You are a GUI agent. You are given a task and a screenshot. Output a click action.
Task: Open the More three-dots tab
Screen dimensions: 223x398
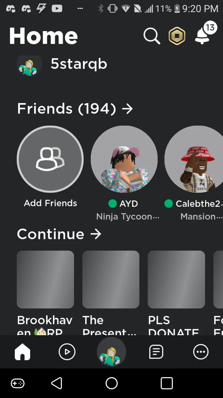(201, 352)
